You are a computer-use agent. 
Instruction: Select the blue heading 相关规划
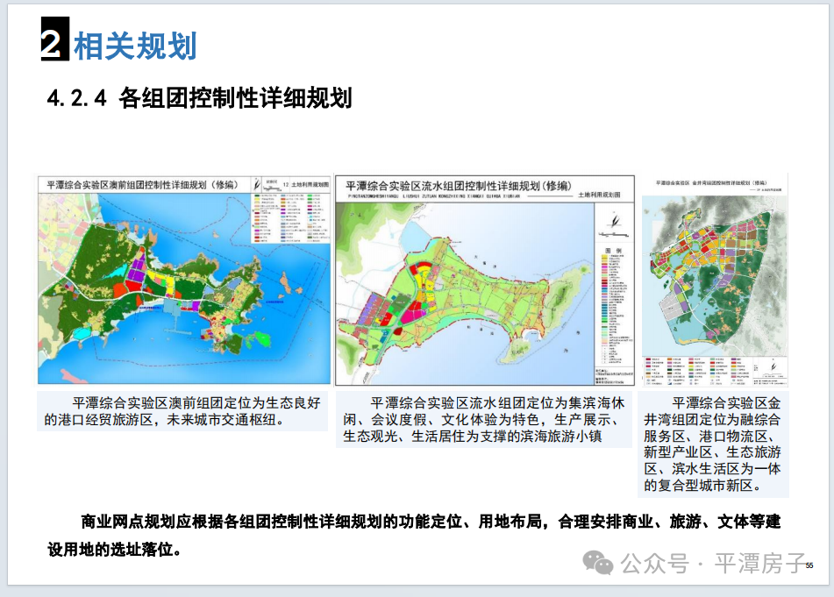coord(135,46)
